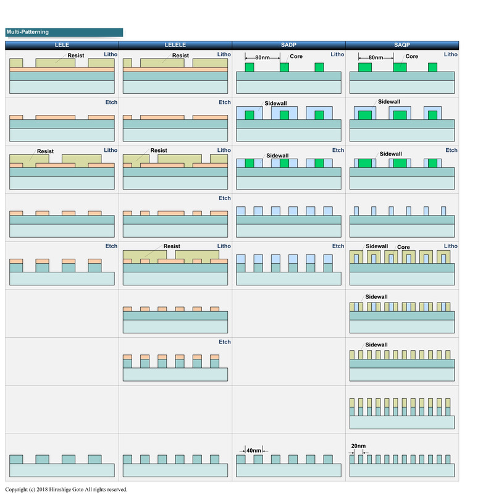Click 'Sidewall' in the SAQP column's seventh step
Image resolution: width=491 pixels, height=494 pixels.
(x=377, y=345)
